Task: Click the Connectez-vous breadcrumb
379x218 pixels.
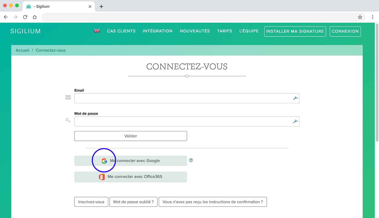Action: (x=51, y=50)
